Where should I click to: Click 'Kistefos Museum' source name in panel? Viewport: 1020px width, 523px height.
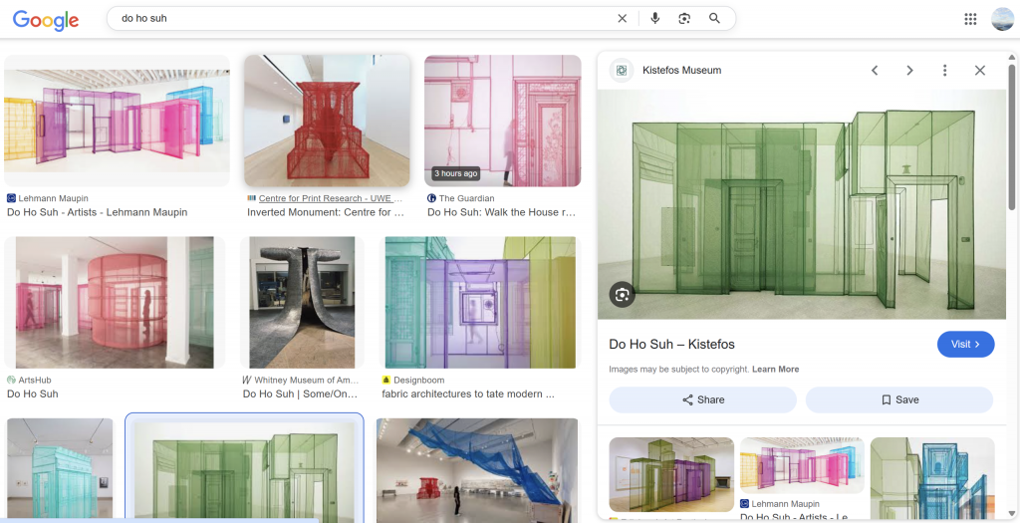click(x=681, y=71)
